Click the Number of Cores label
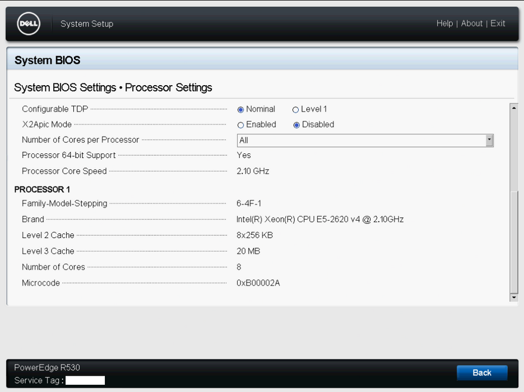This screenshot has height=392, width=524. point(53,267)
